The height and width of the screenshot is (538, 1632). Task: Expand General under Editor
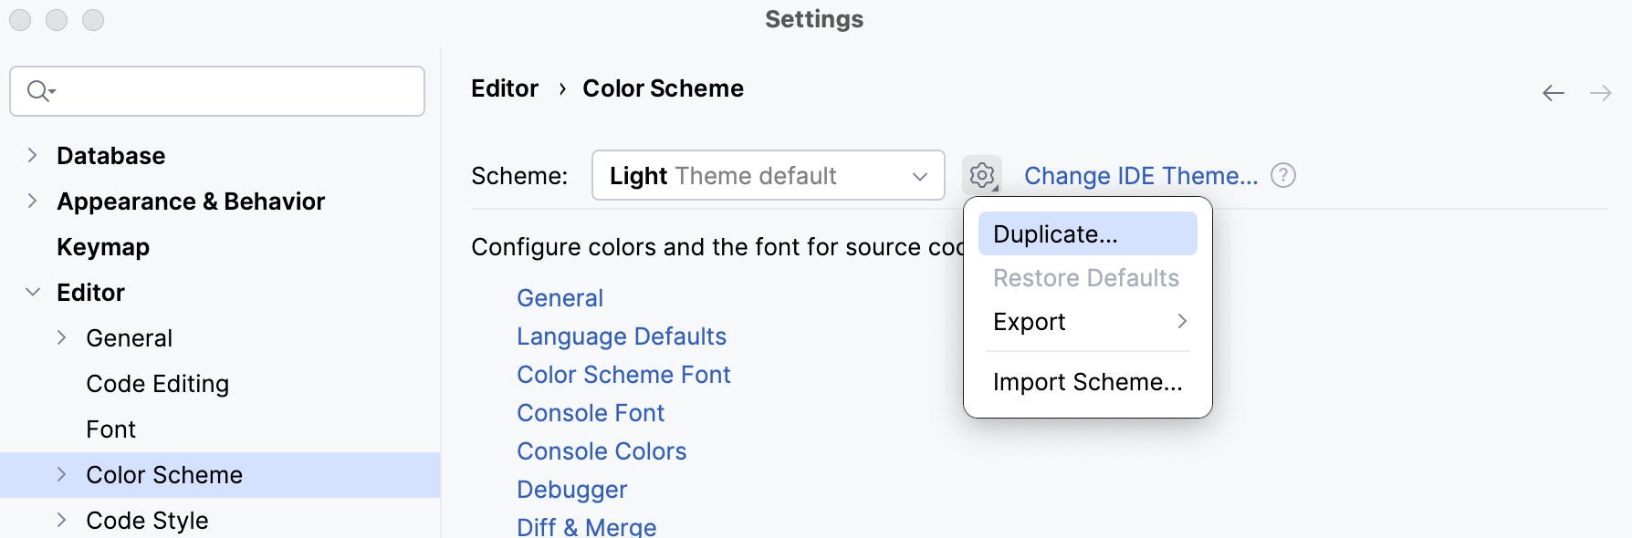(x=60, y=337)
